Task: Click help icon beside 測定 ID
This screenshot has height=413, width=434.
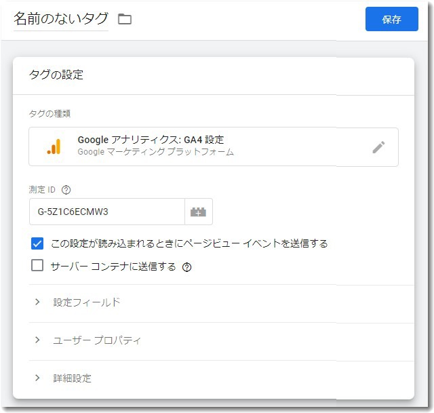Action: point(66,190)
